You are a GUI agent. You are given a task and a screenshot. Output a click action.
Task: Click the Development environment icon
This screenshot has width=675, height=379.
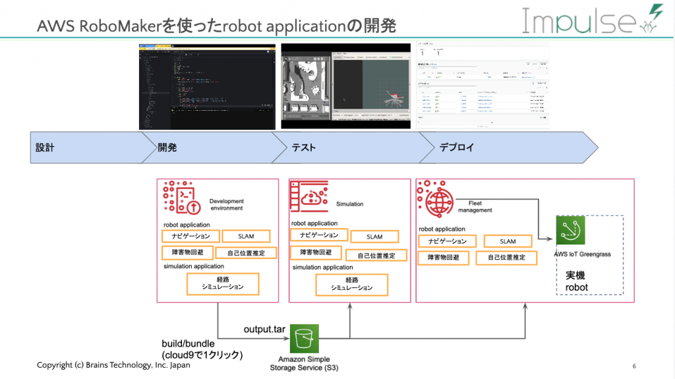click(182, 198)
